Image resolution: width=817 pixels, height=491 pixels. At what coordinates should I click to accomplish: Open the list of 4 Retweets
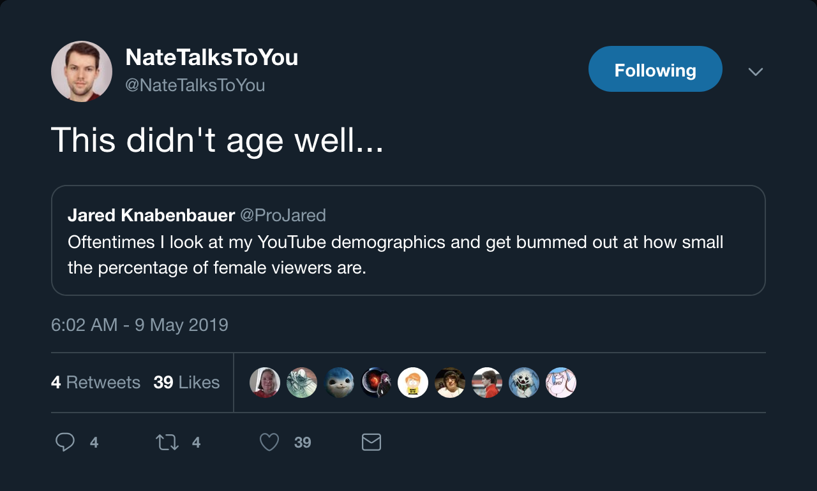coord(96,382)
